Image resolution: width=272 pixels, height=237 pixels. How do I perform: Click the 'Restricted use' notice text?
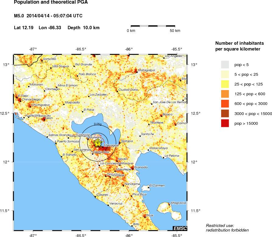(x=220, y=225)
